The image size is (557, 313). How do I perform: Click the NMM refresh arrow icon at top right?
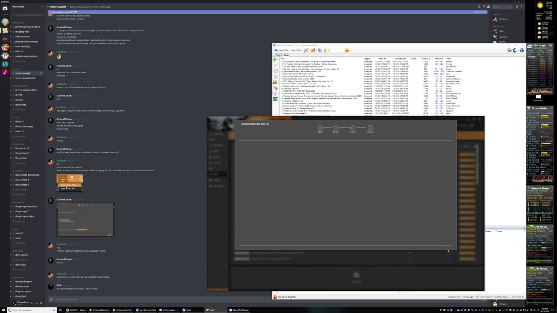[x=515, y=50]
